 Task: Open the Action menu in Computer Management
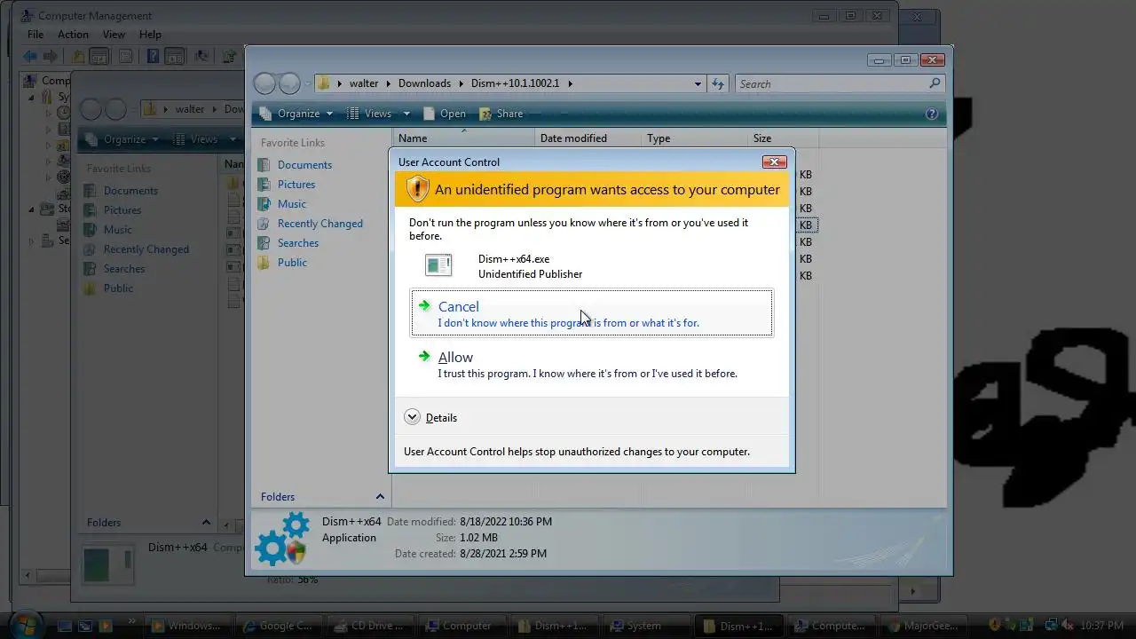[73, 35]
